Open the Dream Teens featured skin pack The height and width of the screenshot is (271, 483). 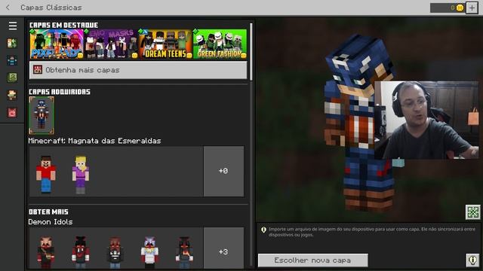[x=165, y=44]
